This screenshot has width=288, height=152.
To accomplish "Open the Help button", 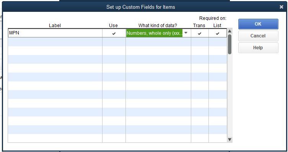I will tap(258, 48).
